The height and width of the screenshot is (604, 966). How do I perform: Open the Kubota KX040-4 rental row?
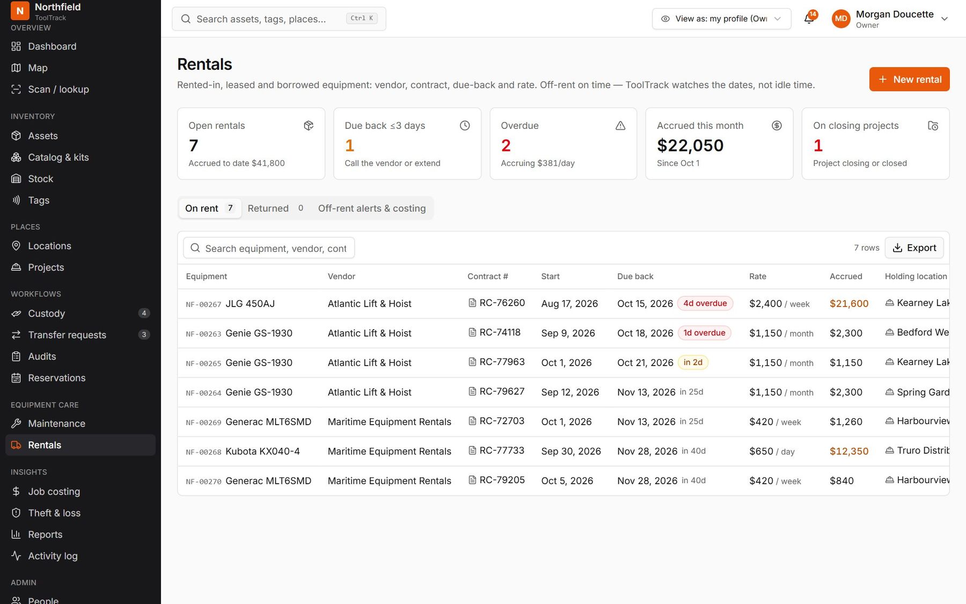click(x=563, y=451)
